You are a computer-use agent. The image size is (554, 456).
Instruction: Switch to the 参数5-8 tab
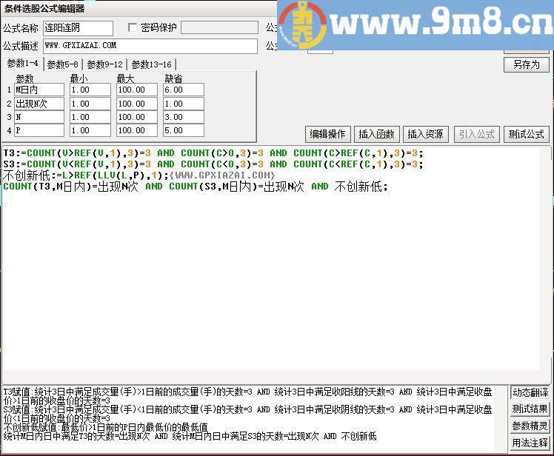pyautogui.click(x=63, y=64)
